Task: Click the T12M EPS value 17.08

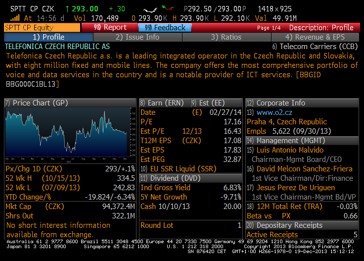Action: (232, 141)
